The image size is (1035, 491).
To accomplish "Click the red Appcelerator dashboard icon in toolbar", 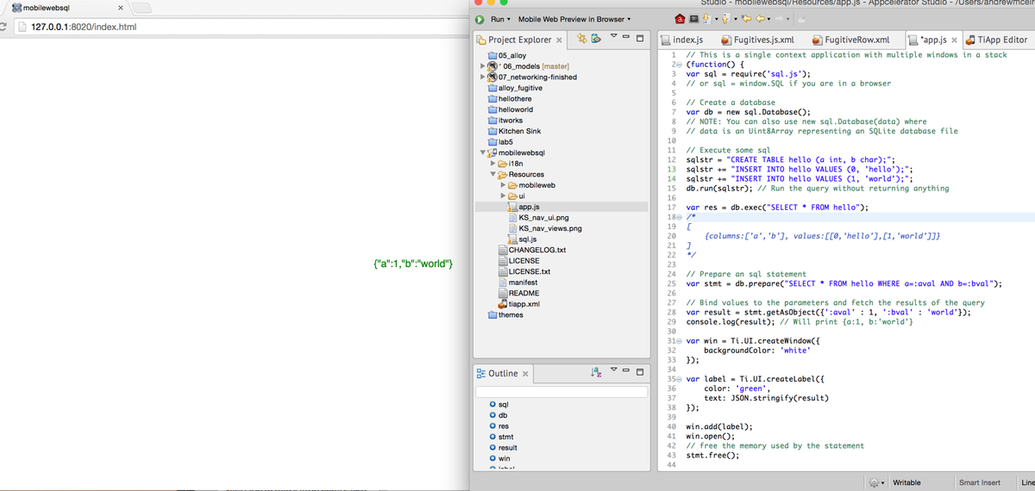I will point(680,19).
